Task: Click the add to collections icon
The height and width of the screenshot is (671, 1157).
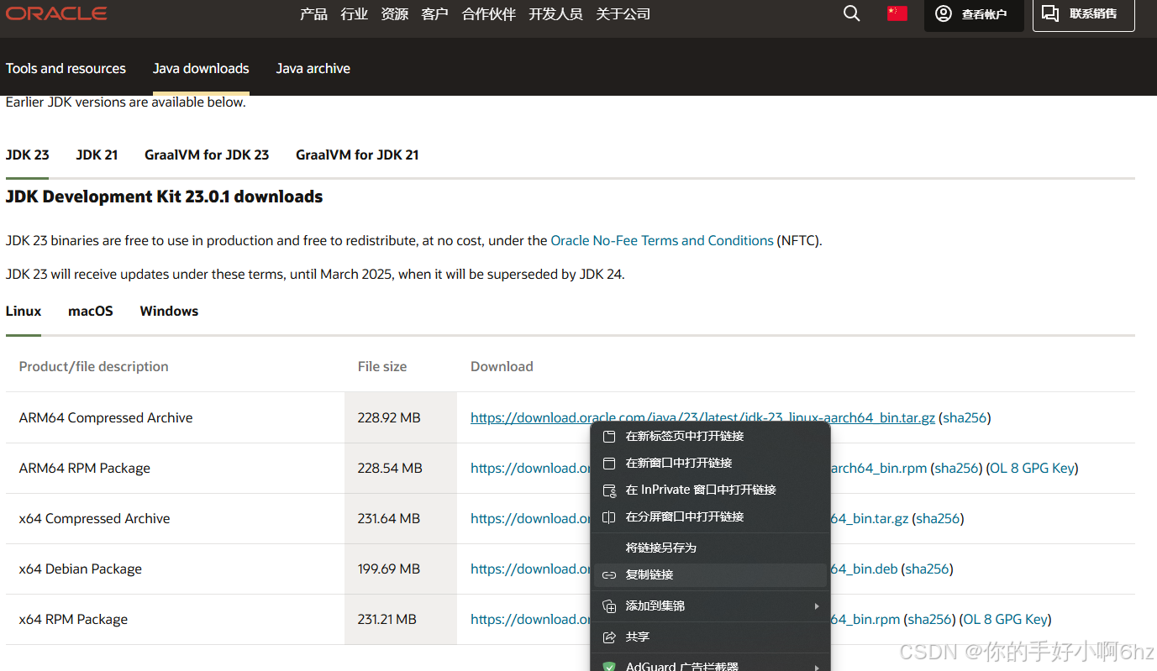Action: pyautogui.click(x=610, y=606)
